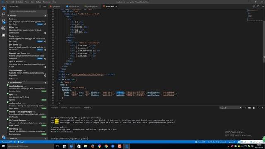Image resolution: width=265 pixels, height=149 pixels.
Task: Open editor more actions menu
Action: (263, 7)
